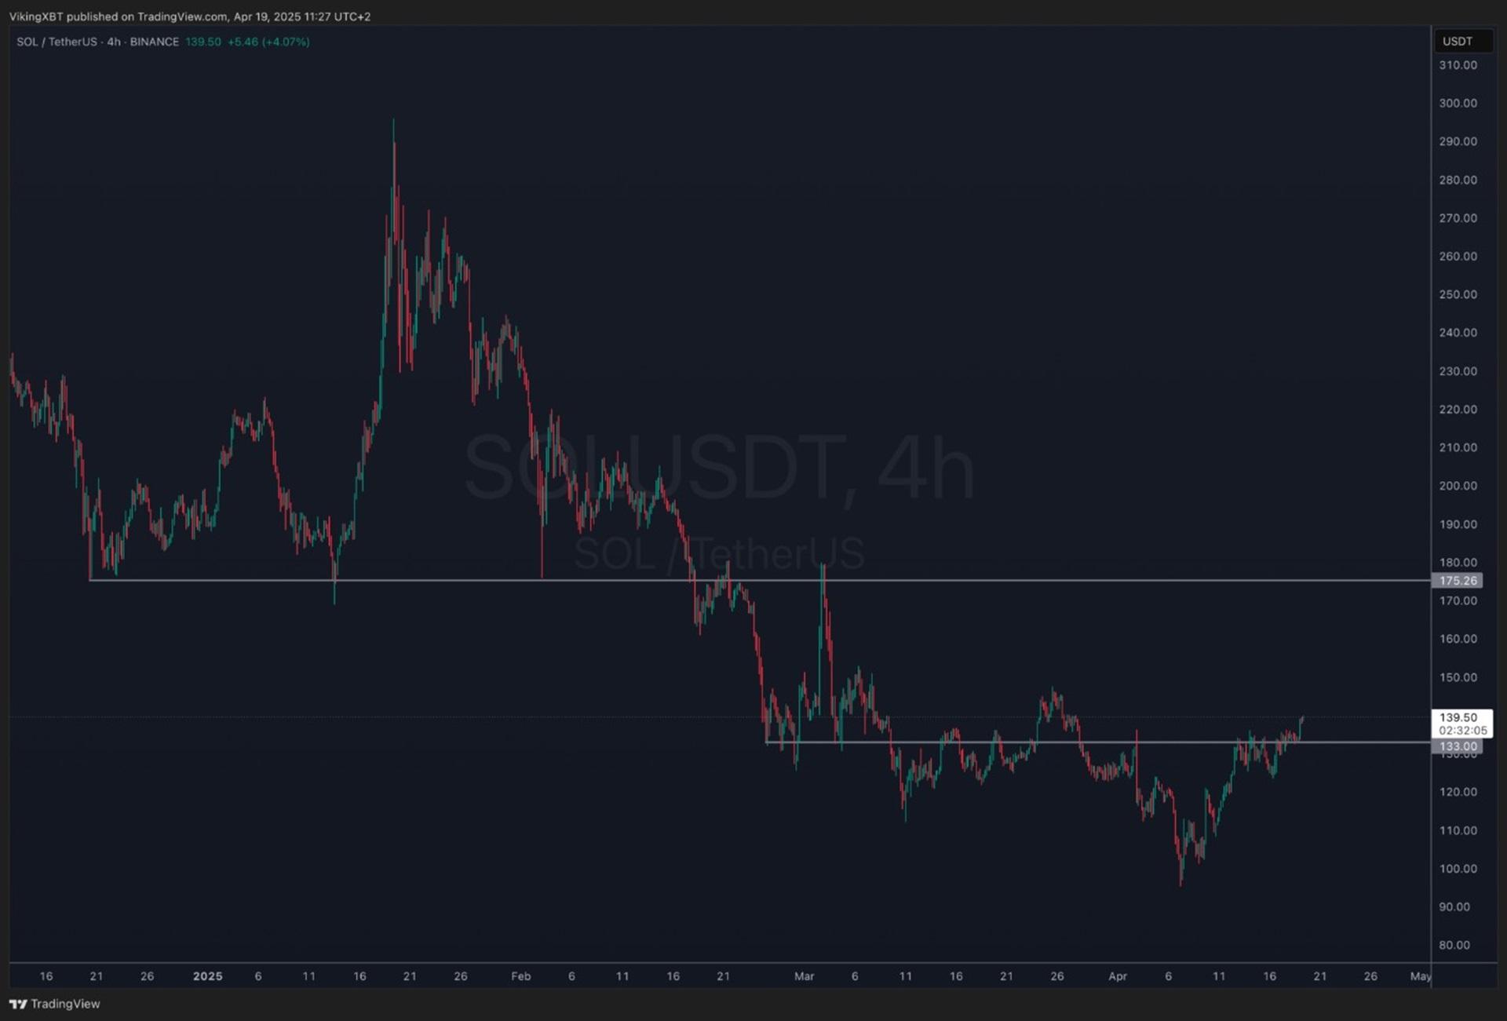
Task: Select the upper horizontal support line
Action: (x=760, y=580)
